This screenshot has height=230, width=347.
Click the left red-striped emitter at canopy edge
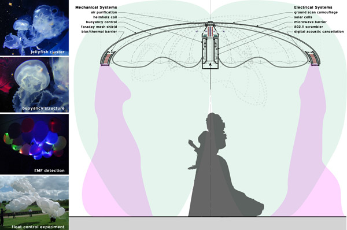point(106,58)
